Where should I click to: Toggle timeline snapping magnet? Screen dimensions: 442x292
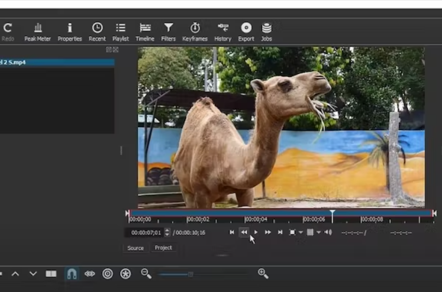[72, 274]
